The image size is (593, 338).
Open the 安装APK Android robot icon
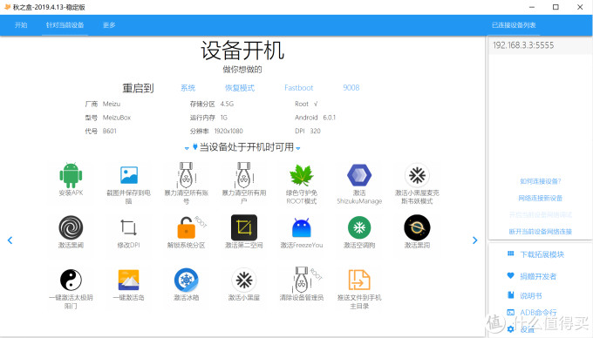pyautogui.click(x=71, y=175)
